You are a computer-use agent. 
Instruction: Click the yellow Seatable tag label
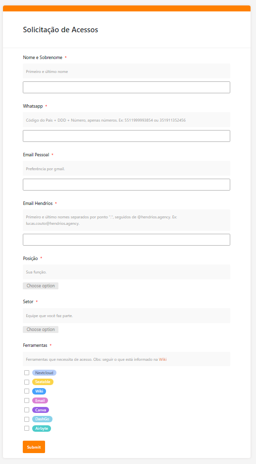(x=43, y=382)
